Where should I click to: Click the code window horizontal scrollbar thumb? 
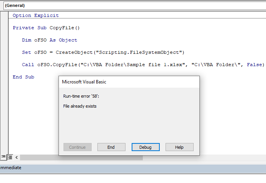(81, 158)
